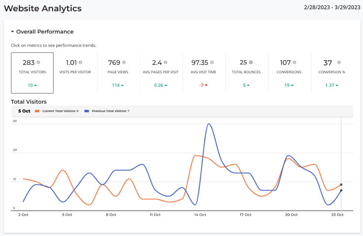Select the Conversions metric
Image resolution: width=363 pixels, height=236 pixels.
(289, 73)
